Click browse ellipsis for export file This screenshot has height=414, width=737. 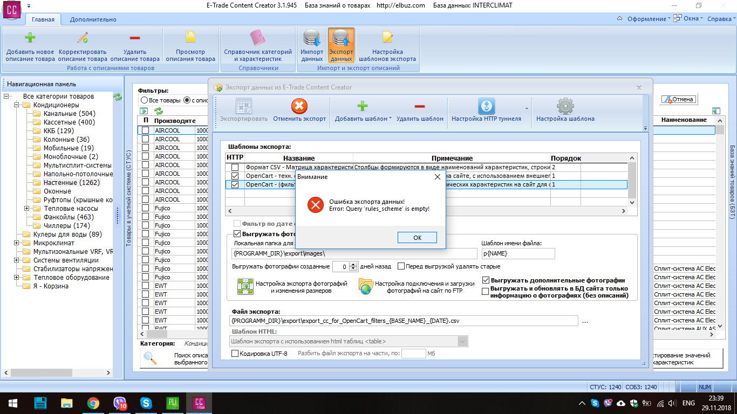[x=585, y=321]
